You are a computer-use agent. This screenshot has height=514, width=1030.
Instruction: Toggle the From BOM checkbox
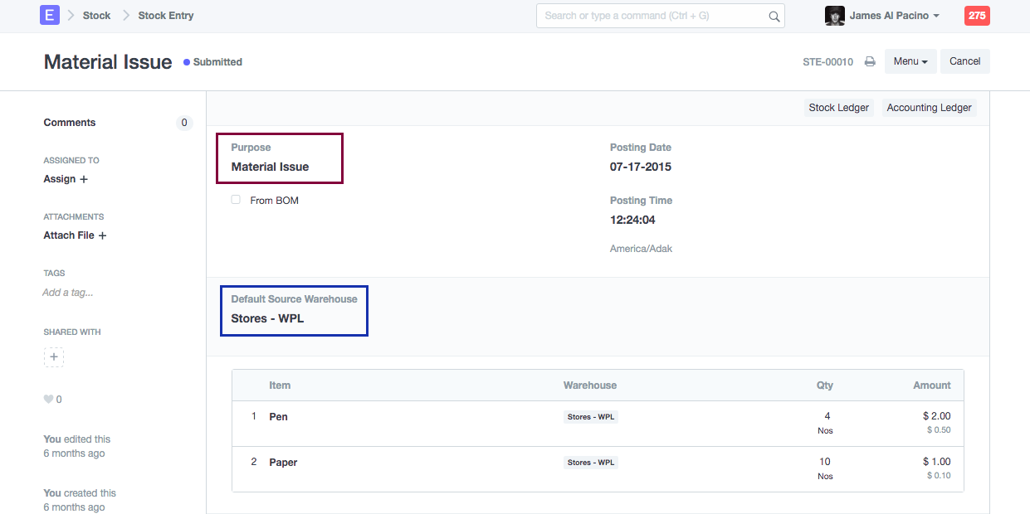[x=236, y=200]
